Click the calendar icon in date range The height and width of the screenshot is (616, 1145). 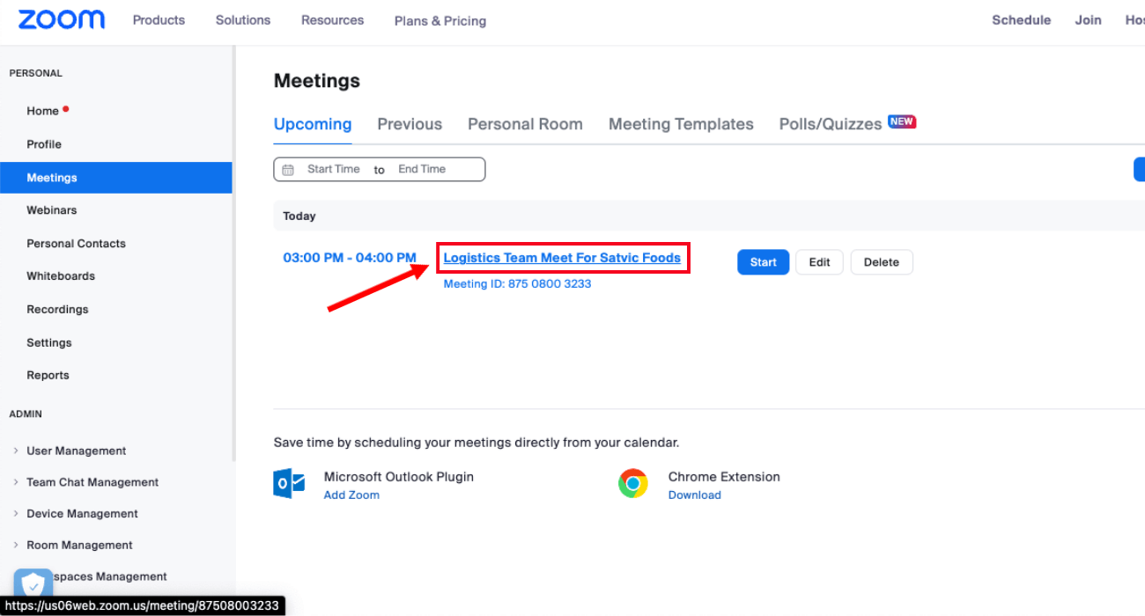coord(288,170)
